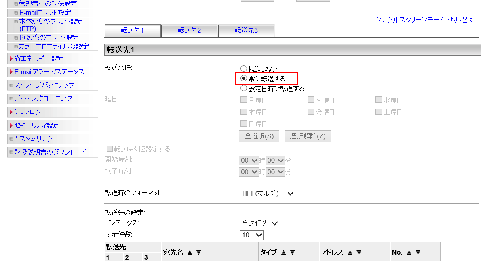Choose 設定日時で転送する radio button
Screen dimensions: 483x261
click(x=243, y=88)
